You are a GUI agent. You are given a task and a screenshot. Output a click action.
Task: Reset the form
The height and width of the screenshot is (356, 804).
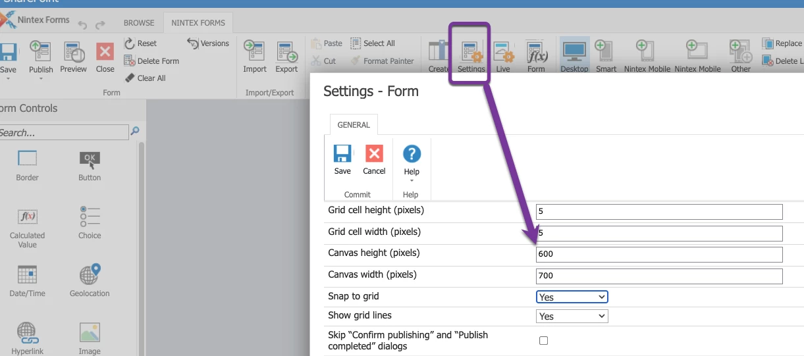[x=140, y=43]
